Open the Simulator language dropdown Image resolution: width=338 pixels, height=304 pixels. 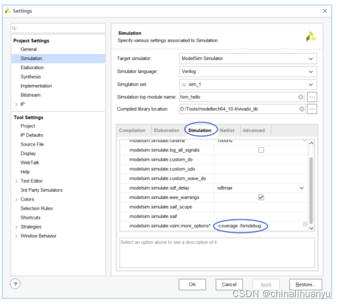[x=311, y=72]
